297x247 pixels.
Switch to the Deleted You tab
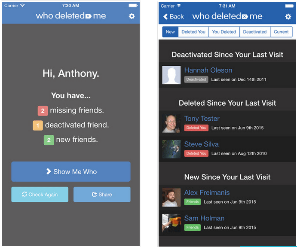[x=193, y=32]
